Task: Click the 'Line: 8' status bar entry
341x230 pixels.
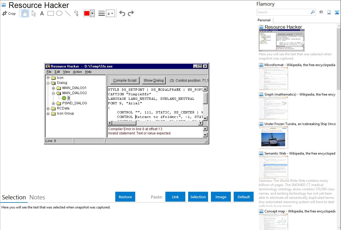Action: coord(51,141)
